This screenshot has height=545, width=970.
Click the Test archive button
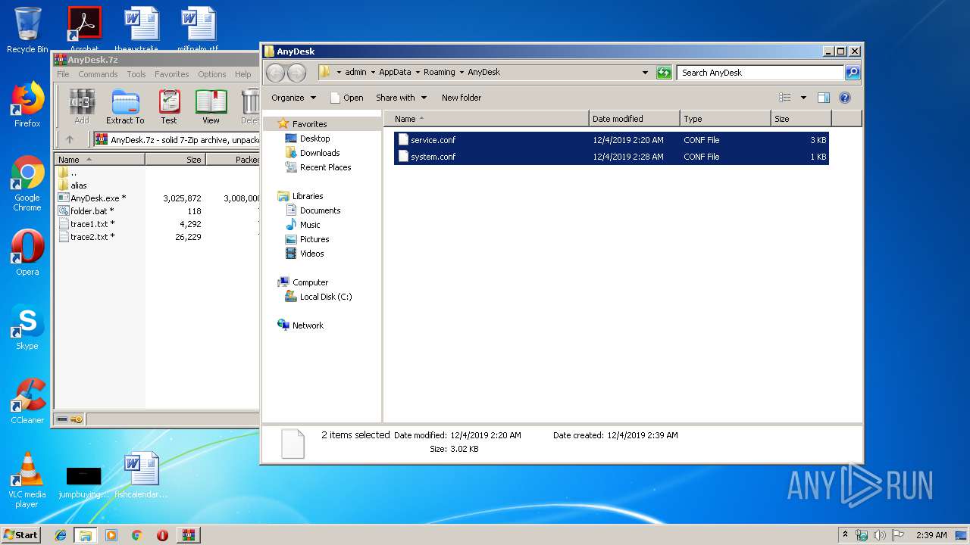pyautogui.click(x=169, y=106)
